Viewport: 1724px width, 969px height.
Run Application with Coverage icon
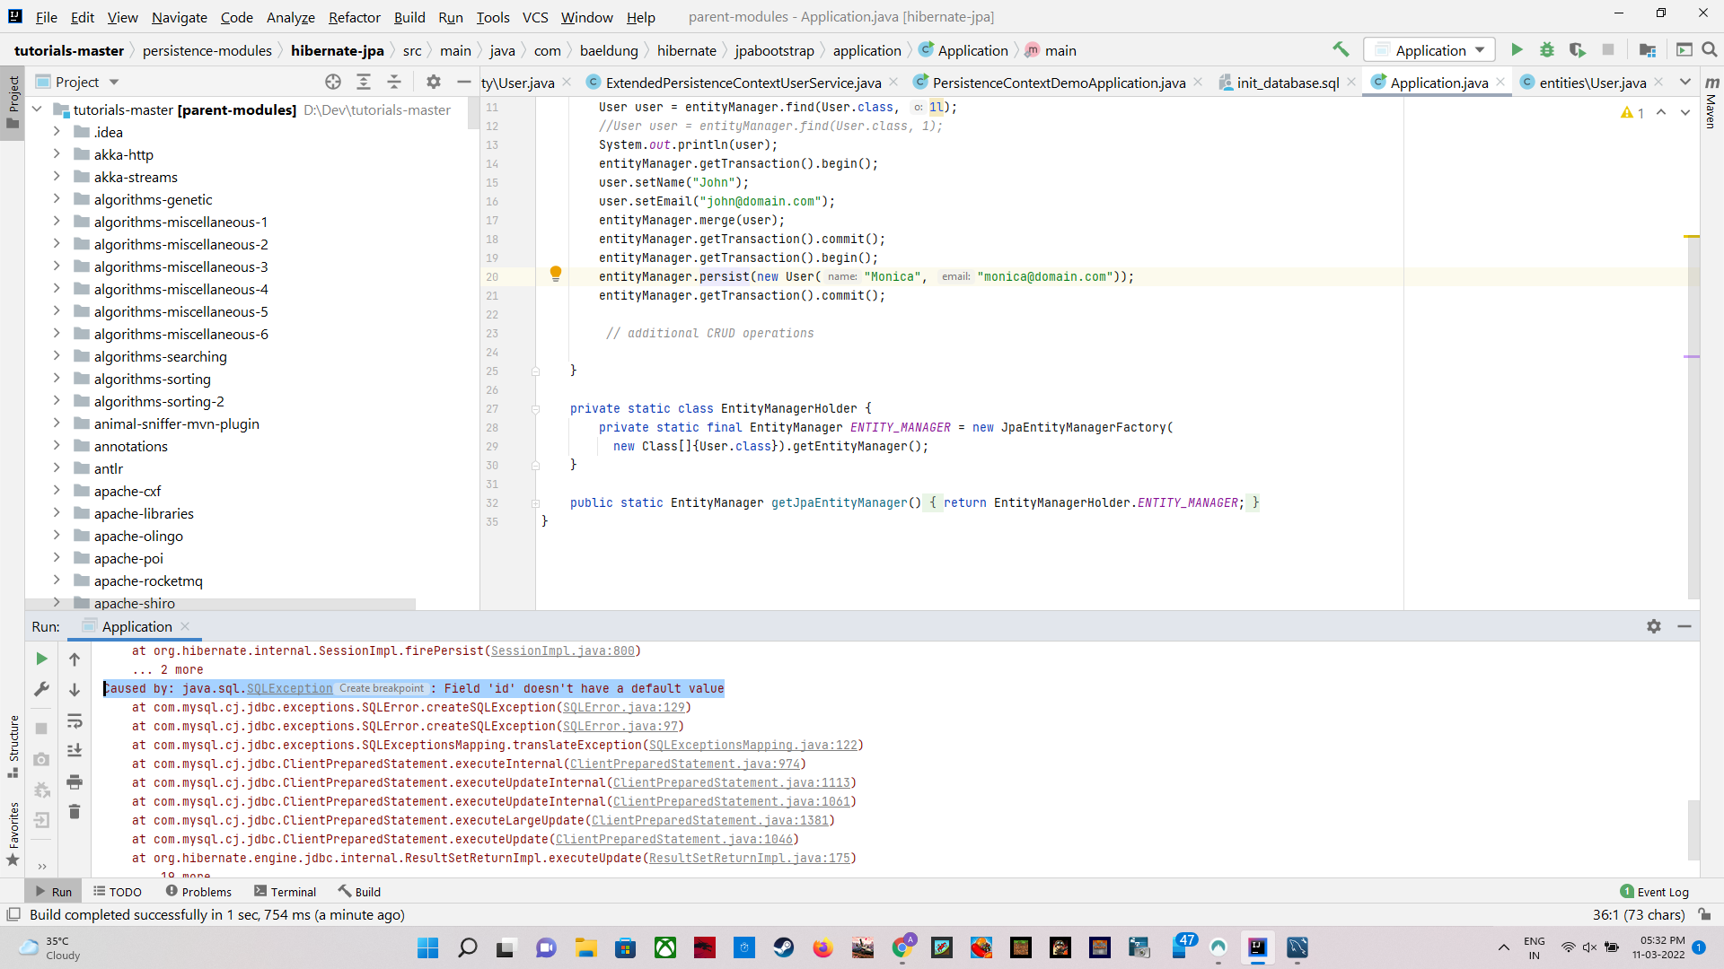(x=1578, y=49)
